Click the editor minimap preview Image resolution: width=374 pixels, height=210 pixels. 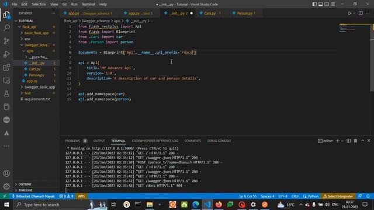pyautogui.click(x=355, y=28)
